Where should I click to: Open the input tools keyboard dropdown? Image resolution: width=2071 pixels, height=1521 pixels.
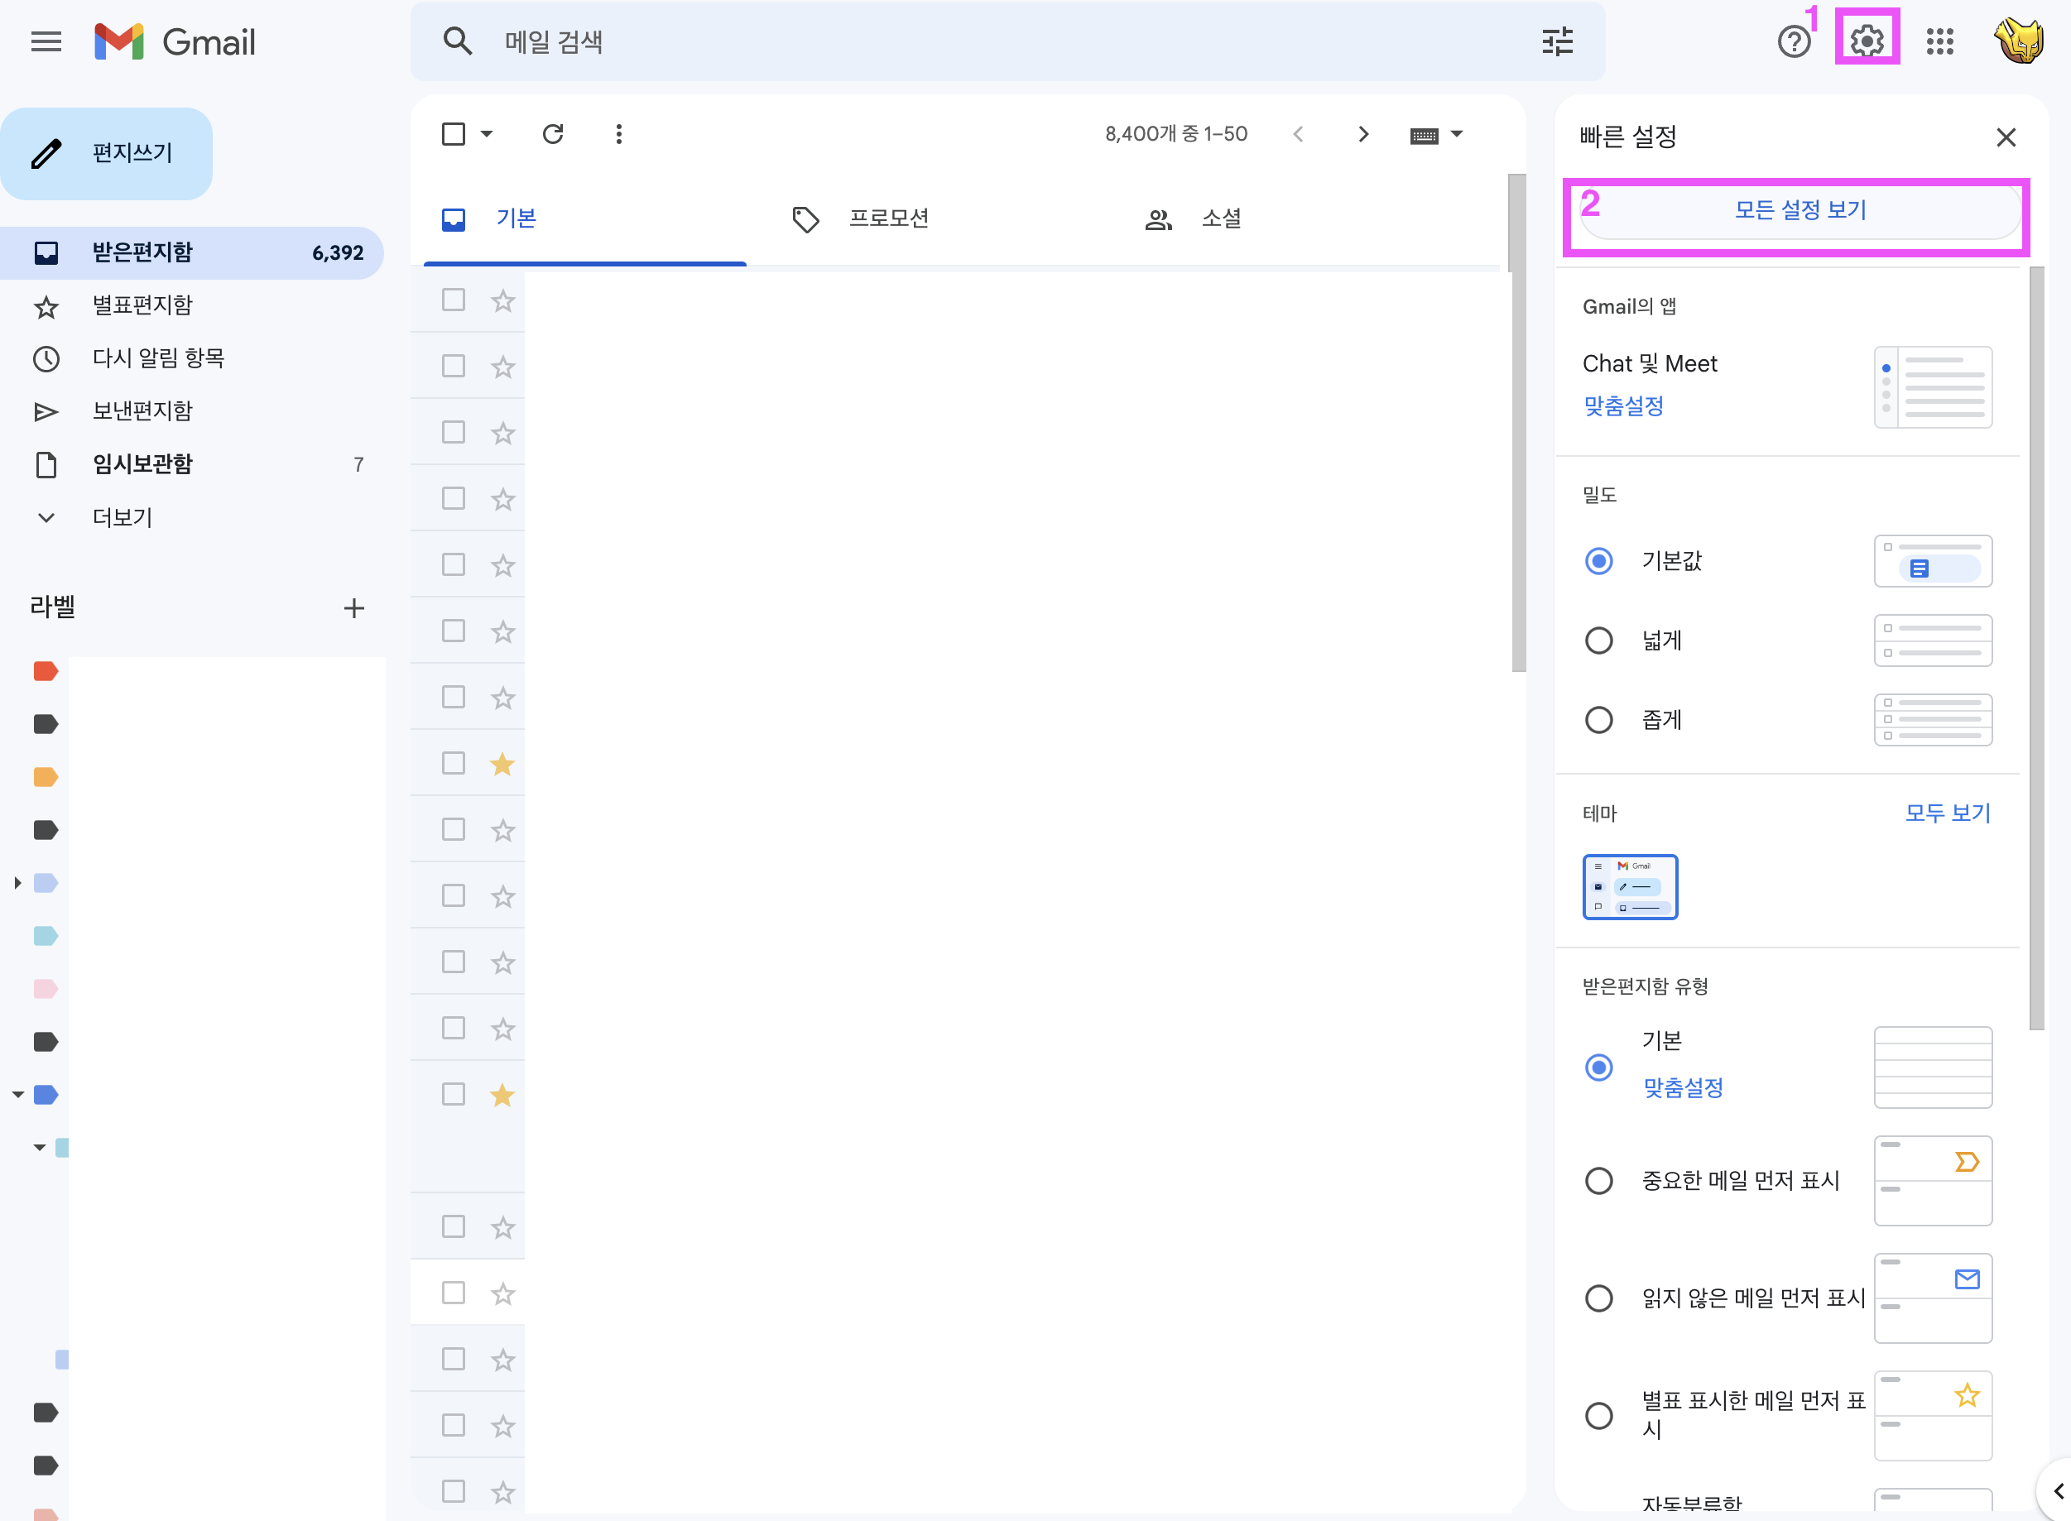(x=1457, y=134)
